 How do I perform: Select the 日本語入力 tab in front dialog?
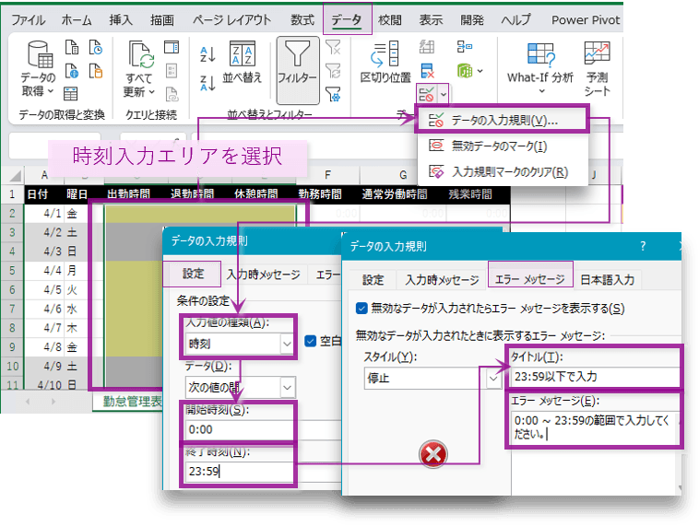(x=608, y=280)
